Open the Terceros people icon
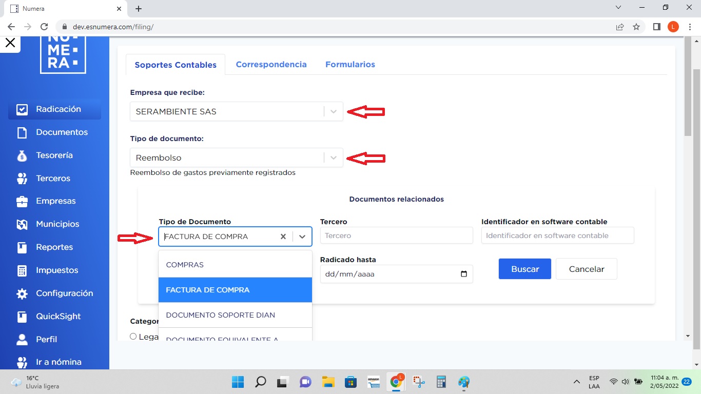 (22, 179)
